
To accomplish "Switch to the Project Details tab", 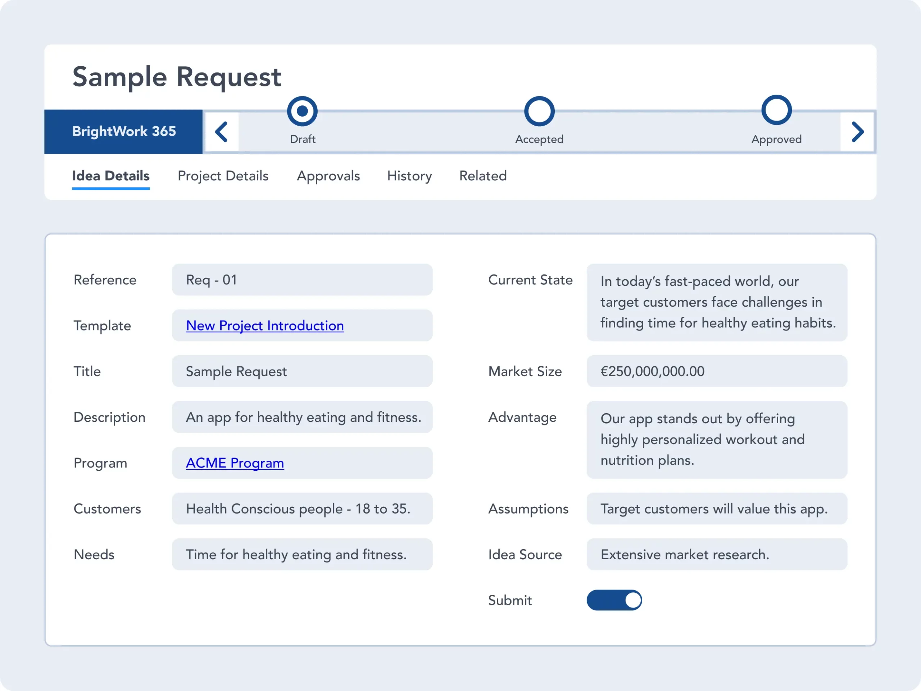I will pos(223,176).
